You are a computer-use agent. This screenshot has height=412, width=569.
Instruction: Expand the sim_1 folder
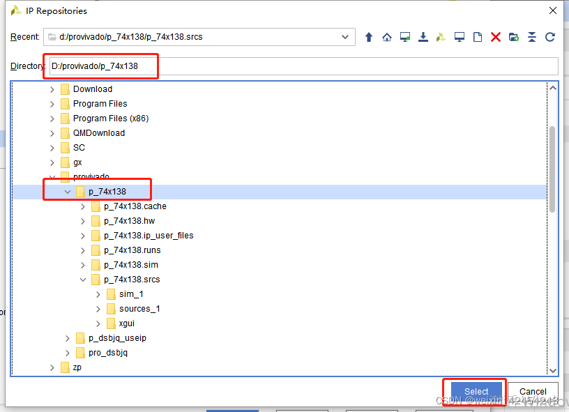[98, 294]
